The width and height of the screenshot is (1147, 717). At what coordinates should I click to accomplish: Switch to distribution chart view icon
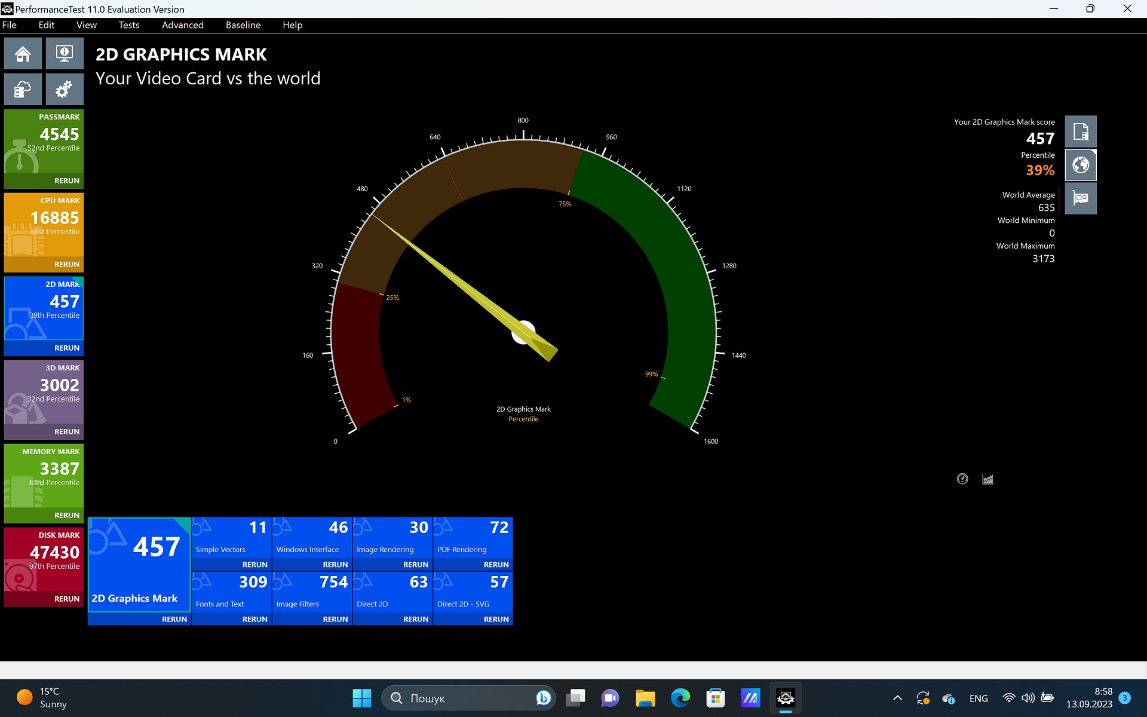click(x=987, y=479)
